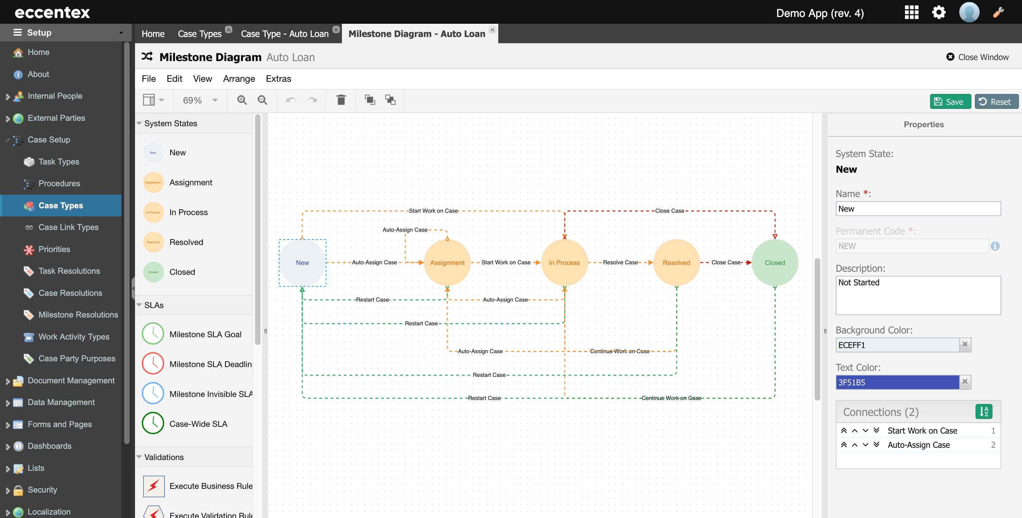Image resolution: width=1022 pixels, height=518 pixels.
Task: Reset the milestone diagram
Action: tap(996, 101)
